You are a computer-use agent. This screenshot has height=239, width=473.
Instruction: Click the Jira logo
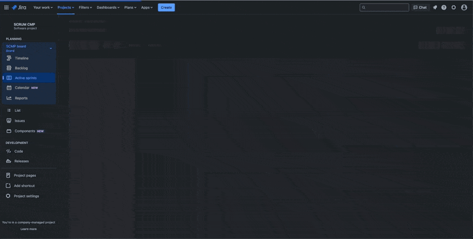20,7
